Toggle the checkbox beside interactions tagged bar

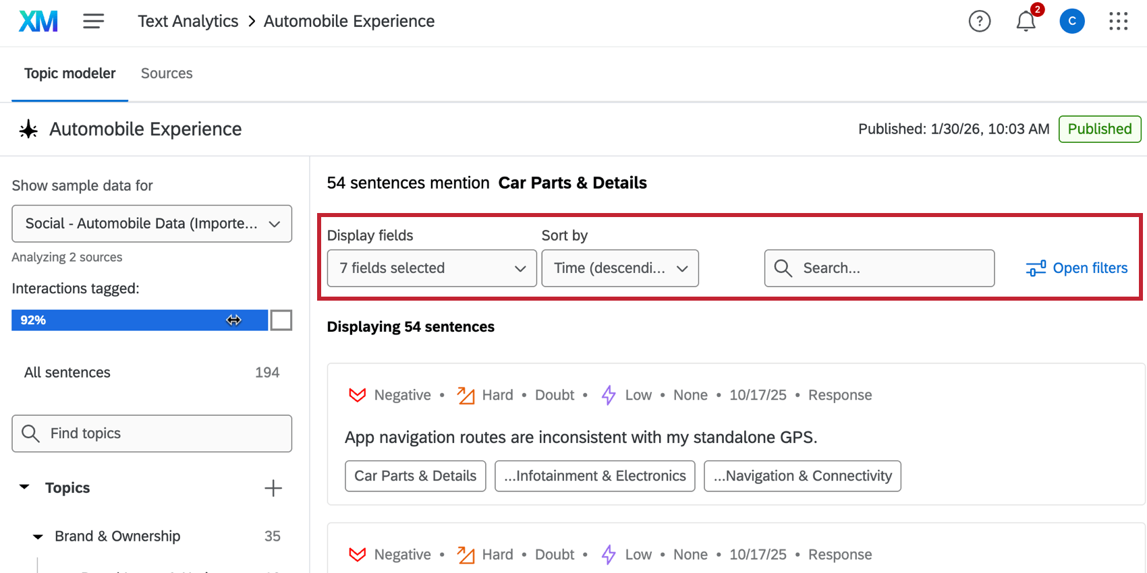[x=281, y=320]
